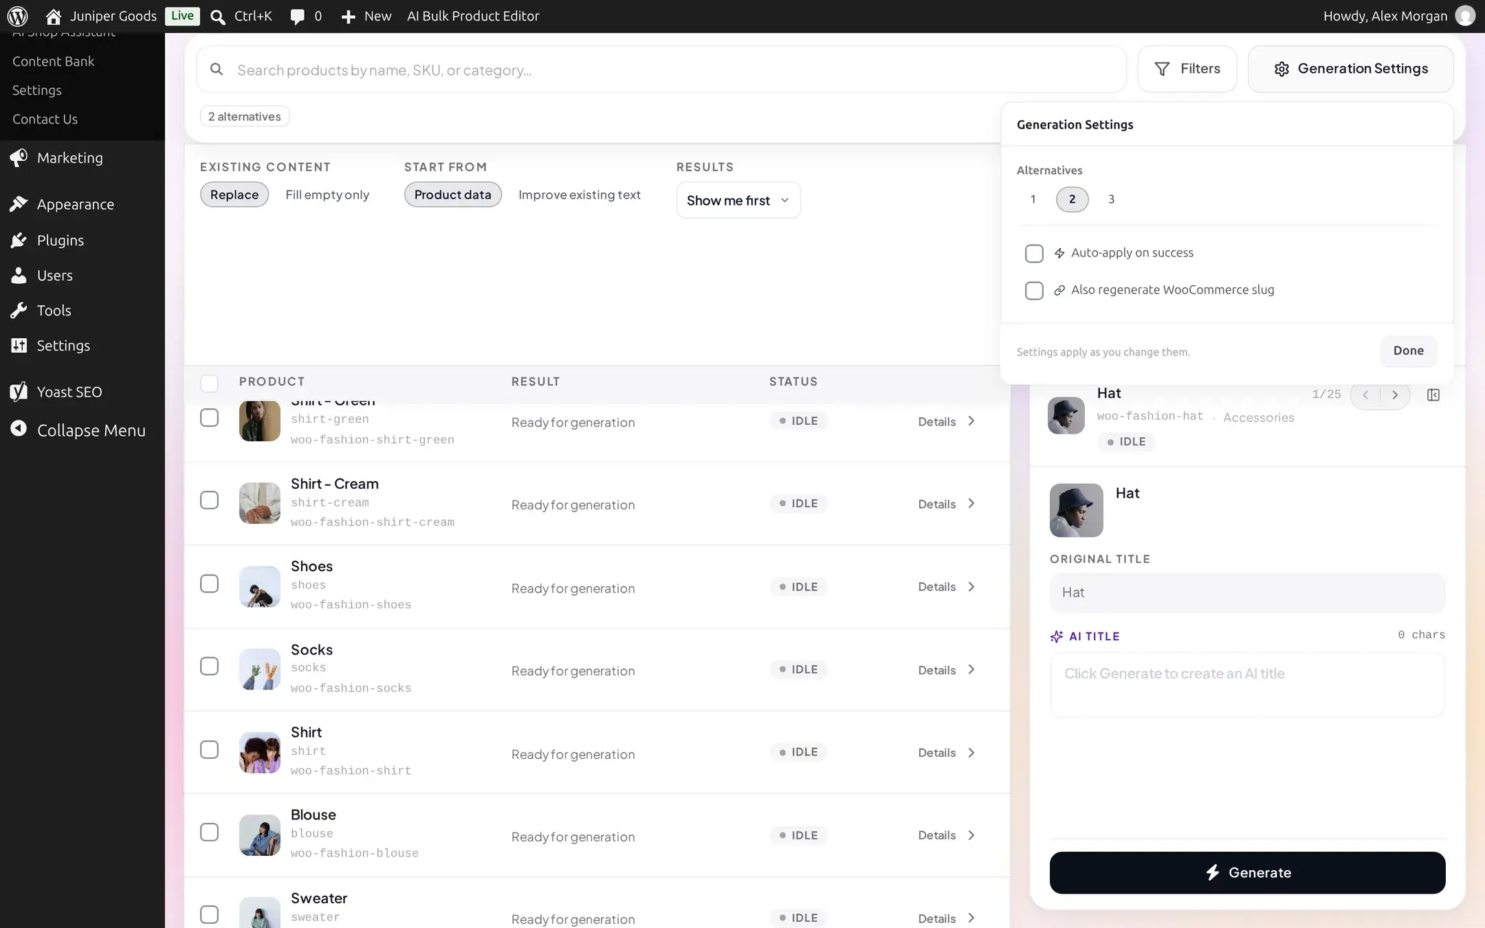The width and height of the screenshot is (1485, 928).
Task: Click the Collapse Menu arrow icon
Action: (x=19, y=428)
